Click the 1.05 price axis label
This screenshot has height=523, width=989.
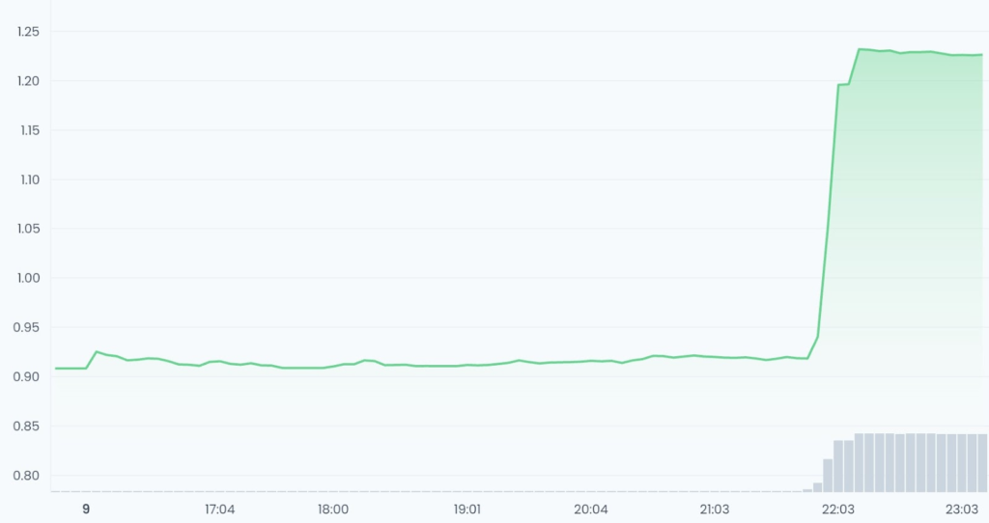28,229
